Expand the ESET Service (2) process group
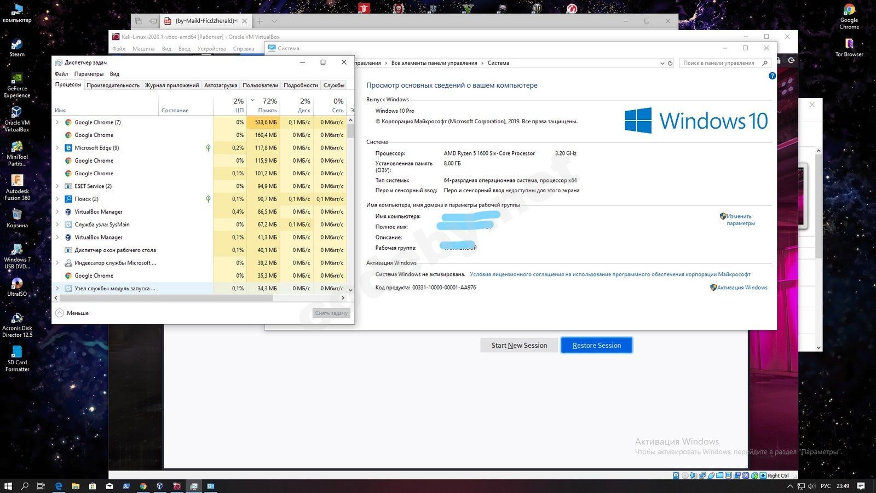Image resolution: width=876 pixels, height=493 pixels. click(57, 186)
